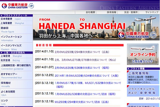The image size is (160, 107).
Task: Click the Haneda to Shanghai banner
Action: (x=96, y=27)
